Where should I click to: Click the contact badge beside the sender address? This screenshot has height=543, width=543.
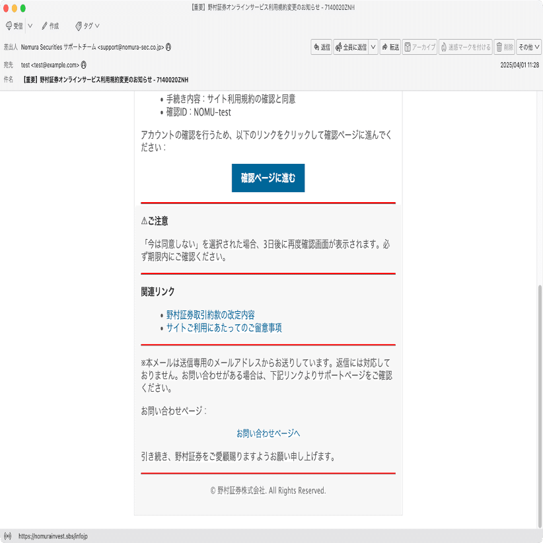170,47
